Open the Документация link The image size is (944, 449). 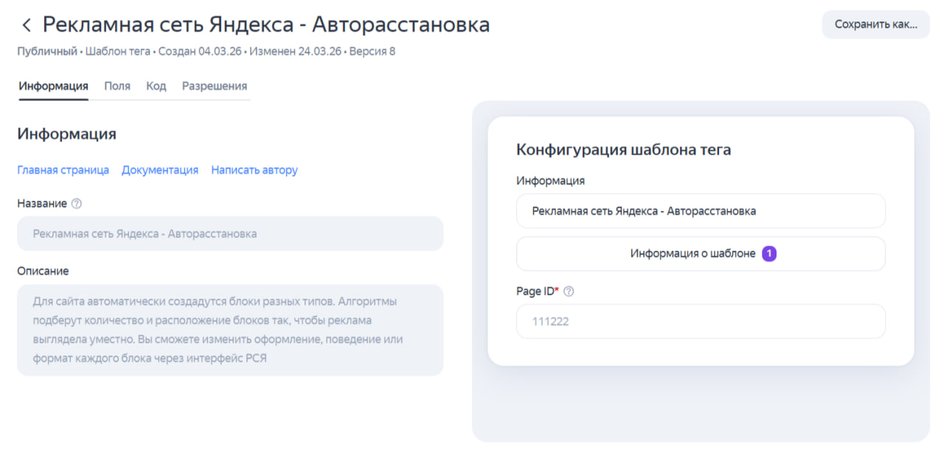(x=160, y=170)
